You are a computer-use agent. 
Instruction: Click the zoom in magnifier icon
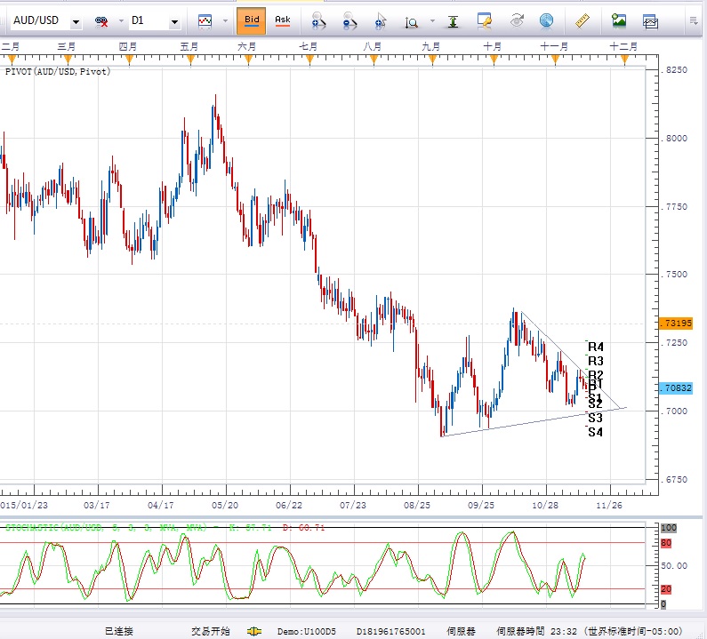pyautogui.click(x=318, y=20)
